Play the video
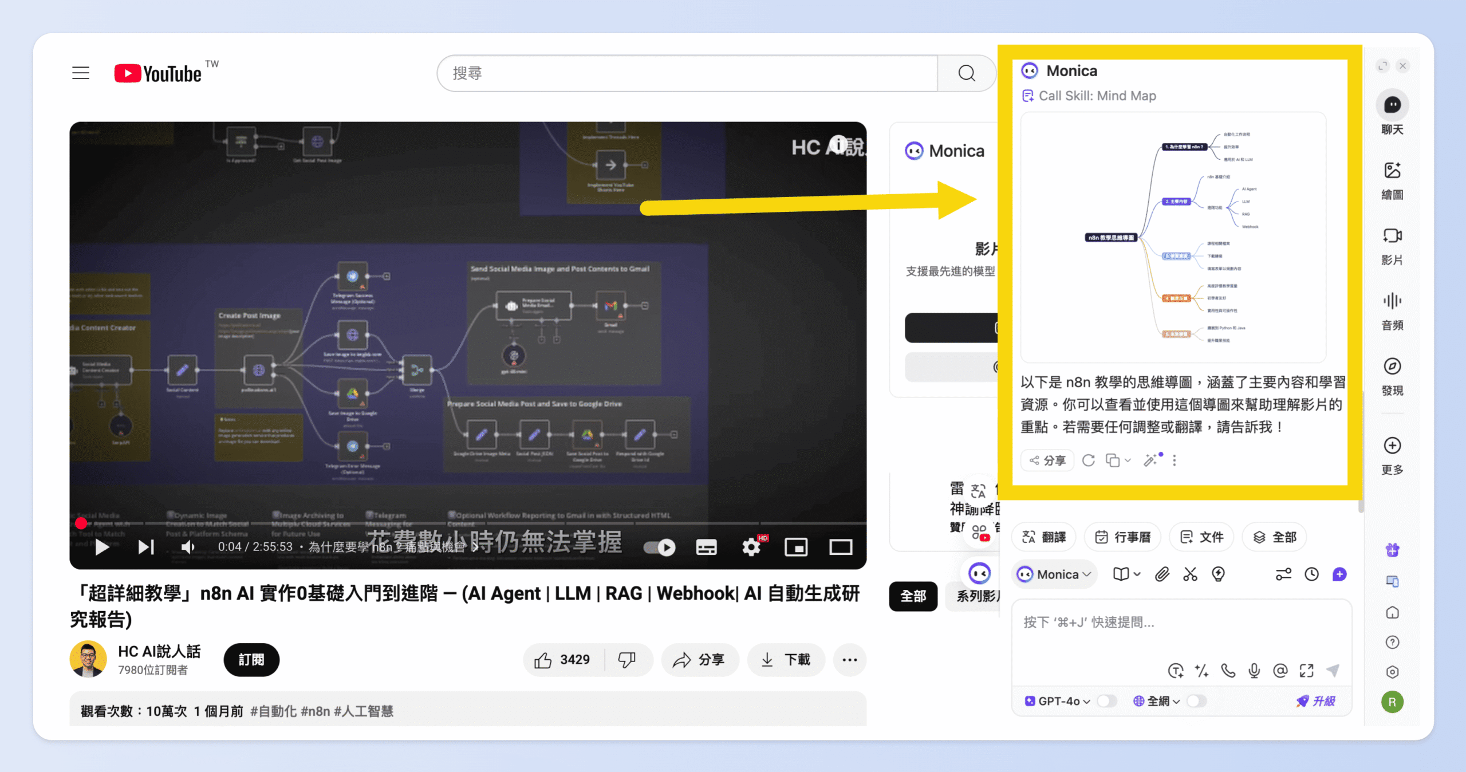Image resolution: width=1466 pixels, height=772 pixels. [x=102, y=547]
